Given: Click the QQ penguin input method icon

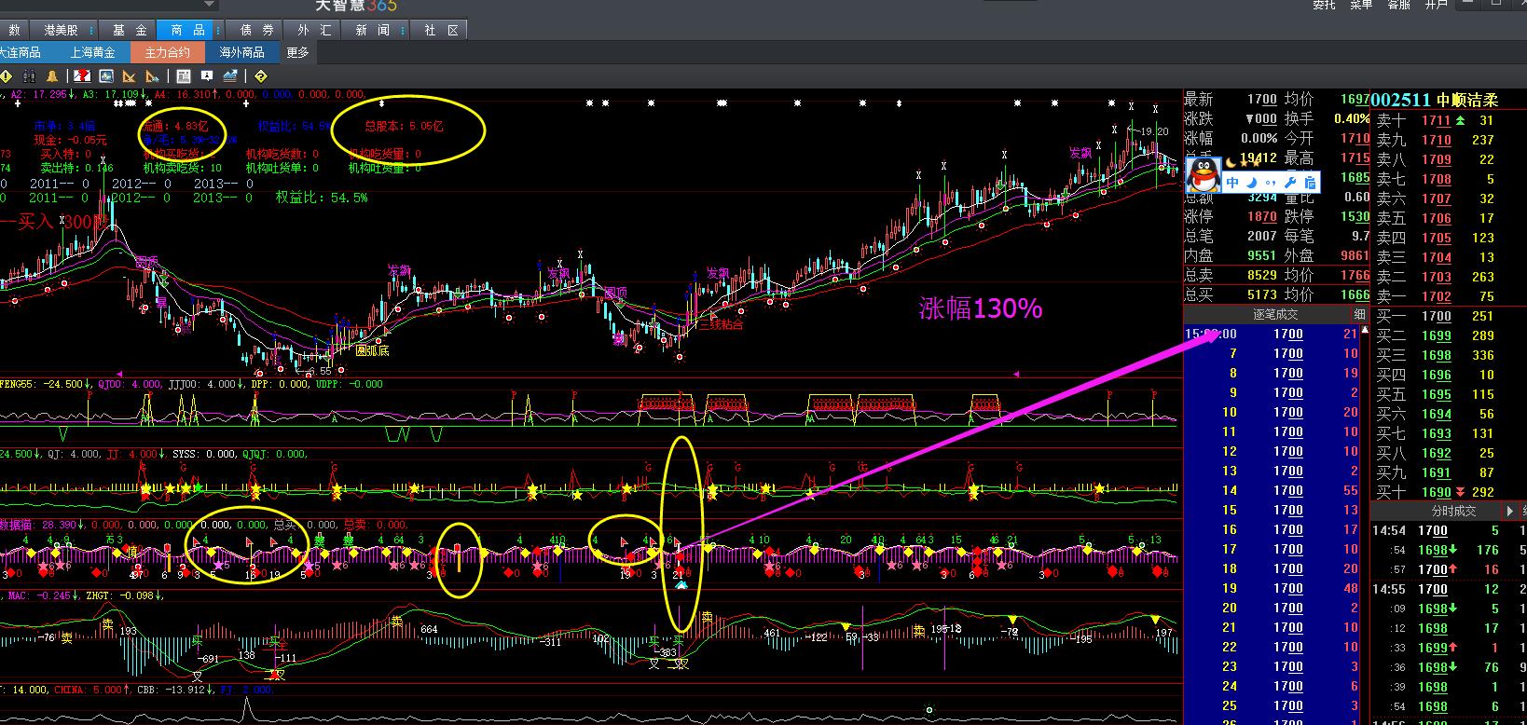Looking at the screenshot, I should coord(1204,173).
